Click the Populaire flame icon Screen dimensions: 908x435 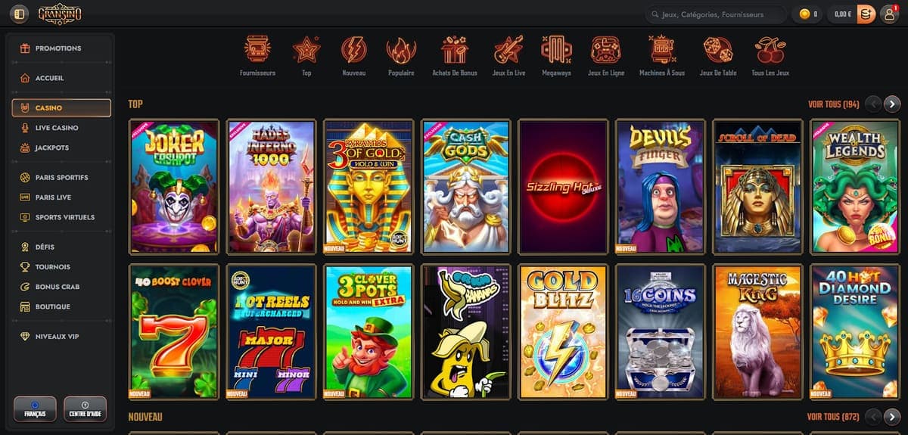[x=401, y=50]
